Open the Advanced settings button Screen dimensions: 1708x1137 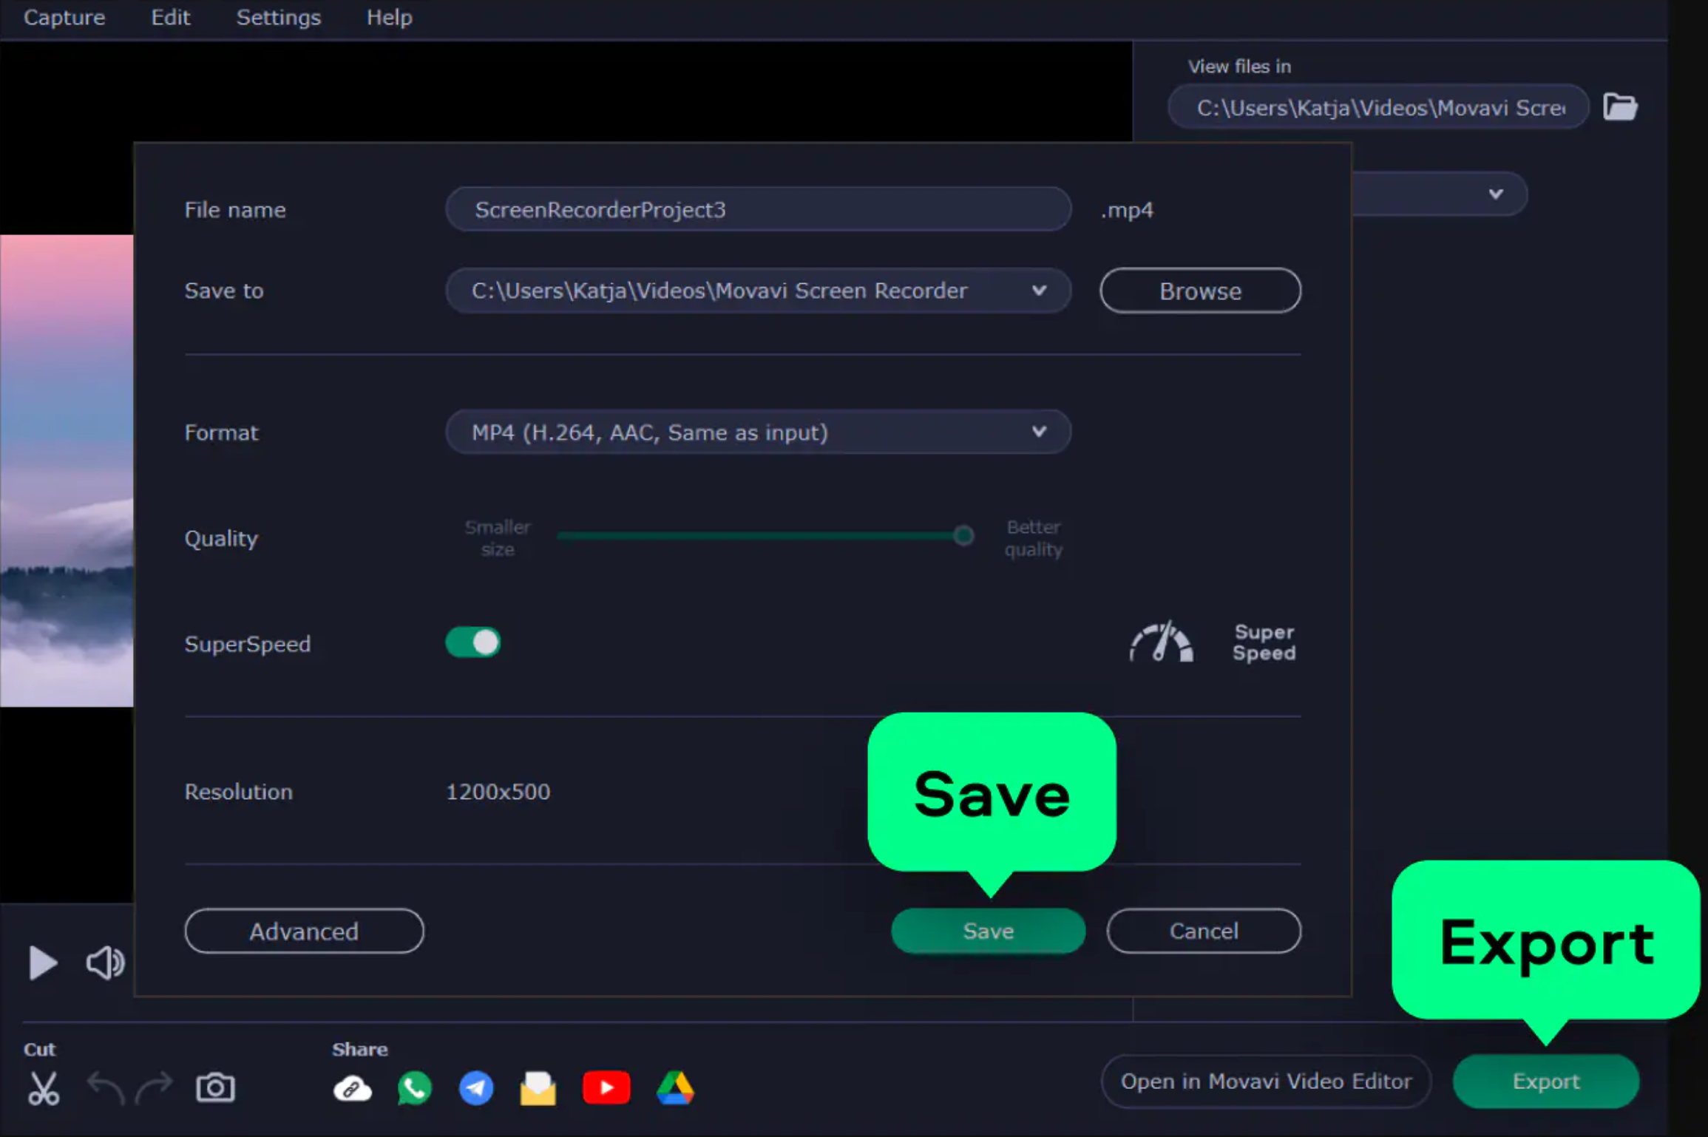[x=304, y=931]
